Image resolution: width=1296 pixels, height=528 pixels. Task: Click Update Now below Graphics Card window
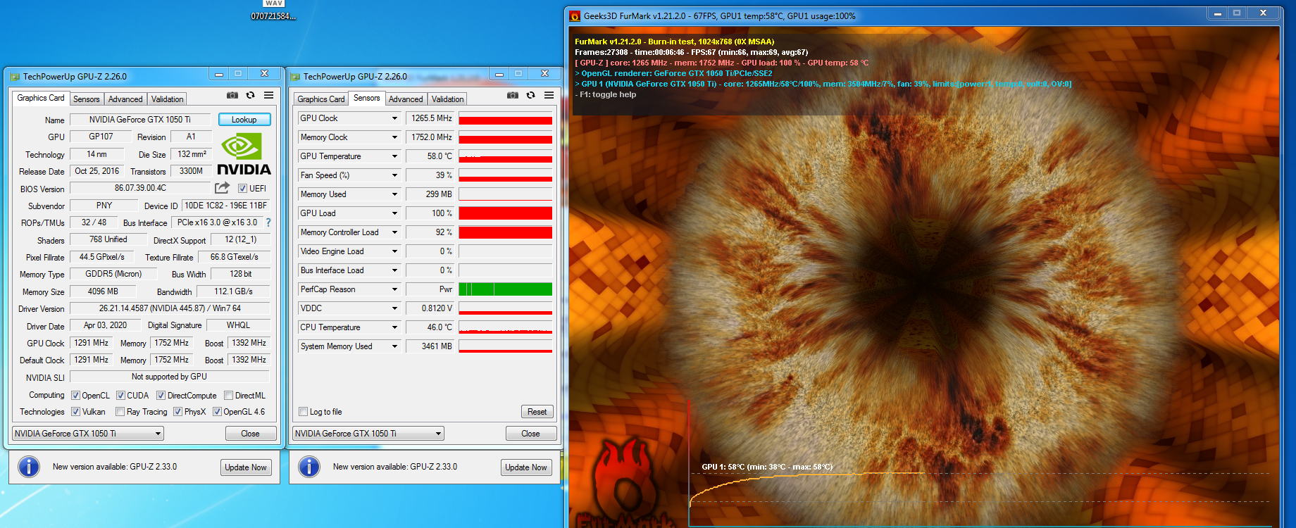[246, 467]
